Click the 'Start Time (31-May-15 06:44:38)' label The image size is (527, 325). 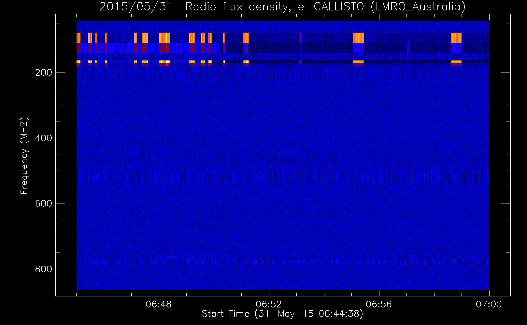click(x=282, y=314)
